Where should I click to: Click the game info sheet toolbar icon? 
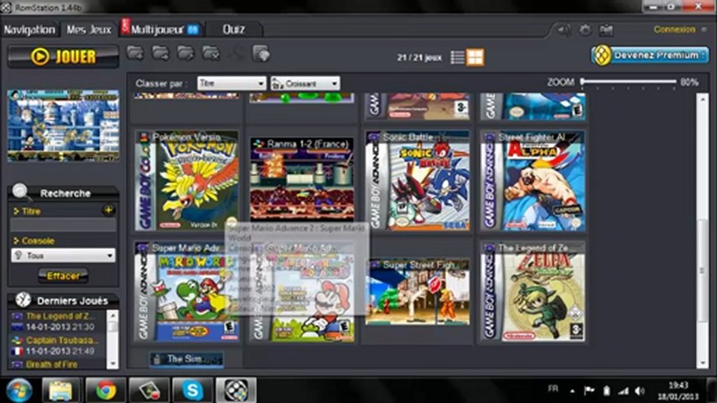(x=261, y=54)
